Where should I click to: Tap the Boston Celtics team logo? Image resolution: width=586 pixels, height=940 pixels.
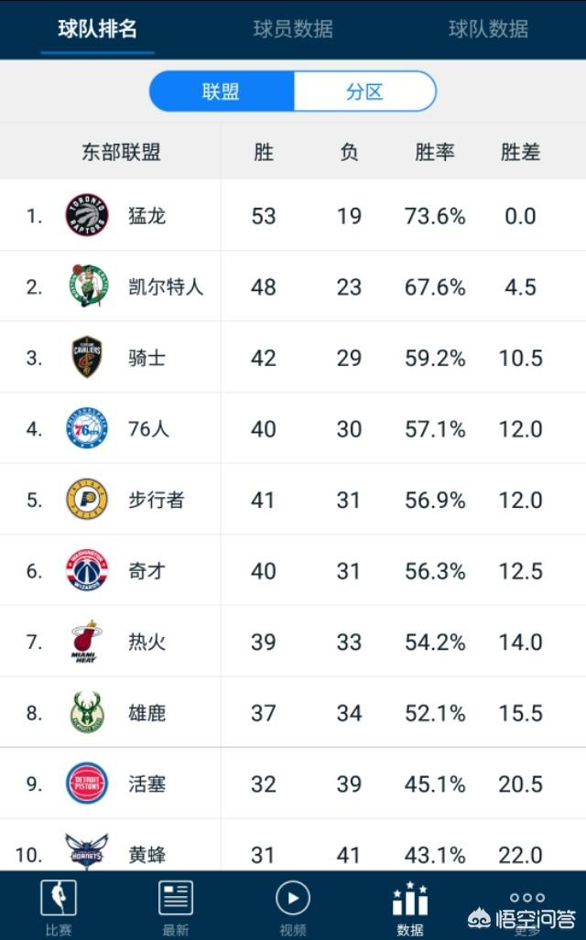pyautogui.click(x=88, y=286)
